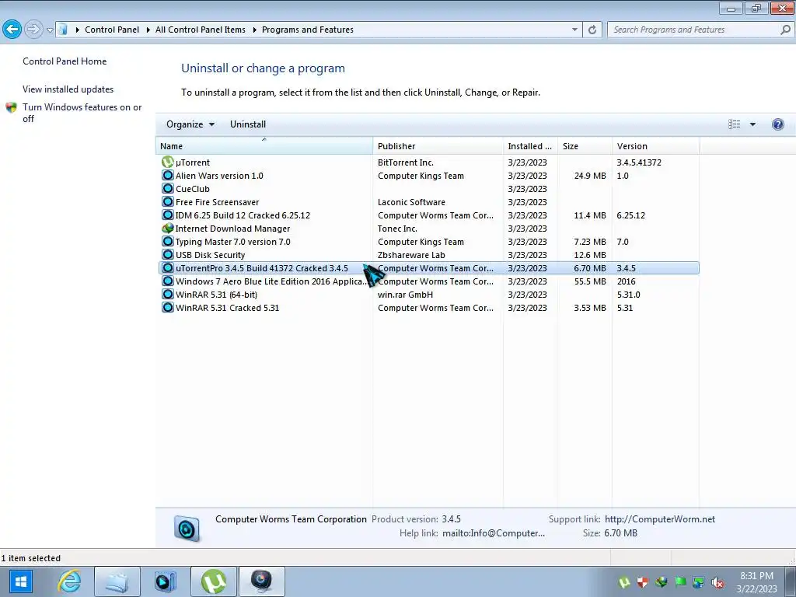Click the IDM 6.25 Build 12 Cracked icon

168,215
